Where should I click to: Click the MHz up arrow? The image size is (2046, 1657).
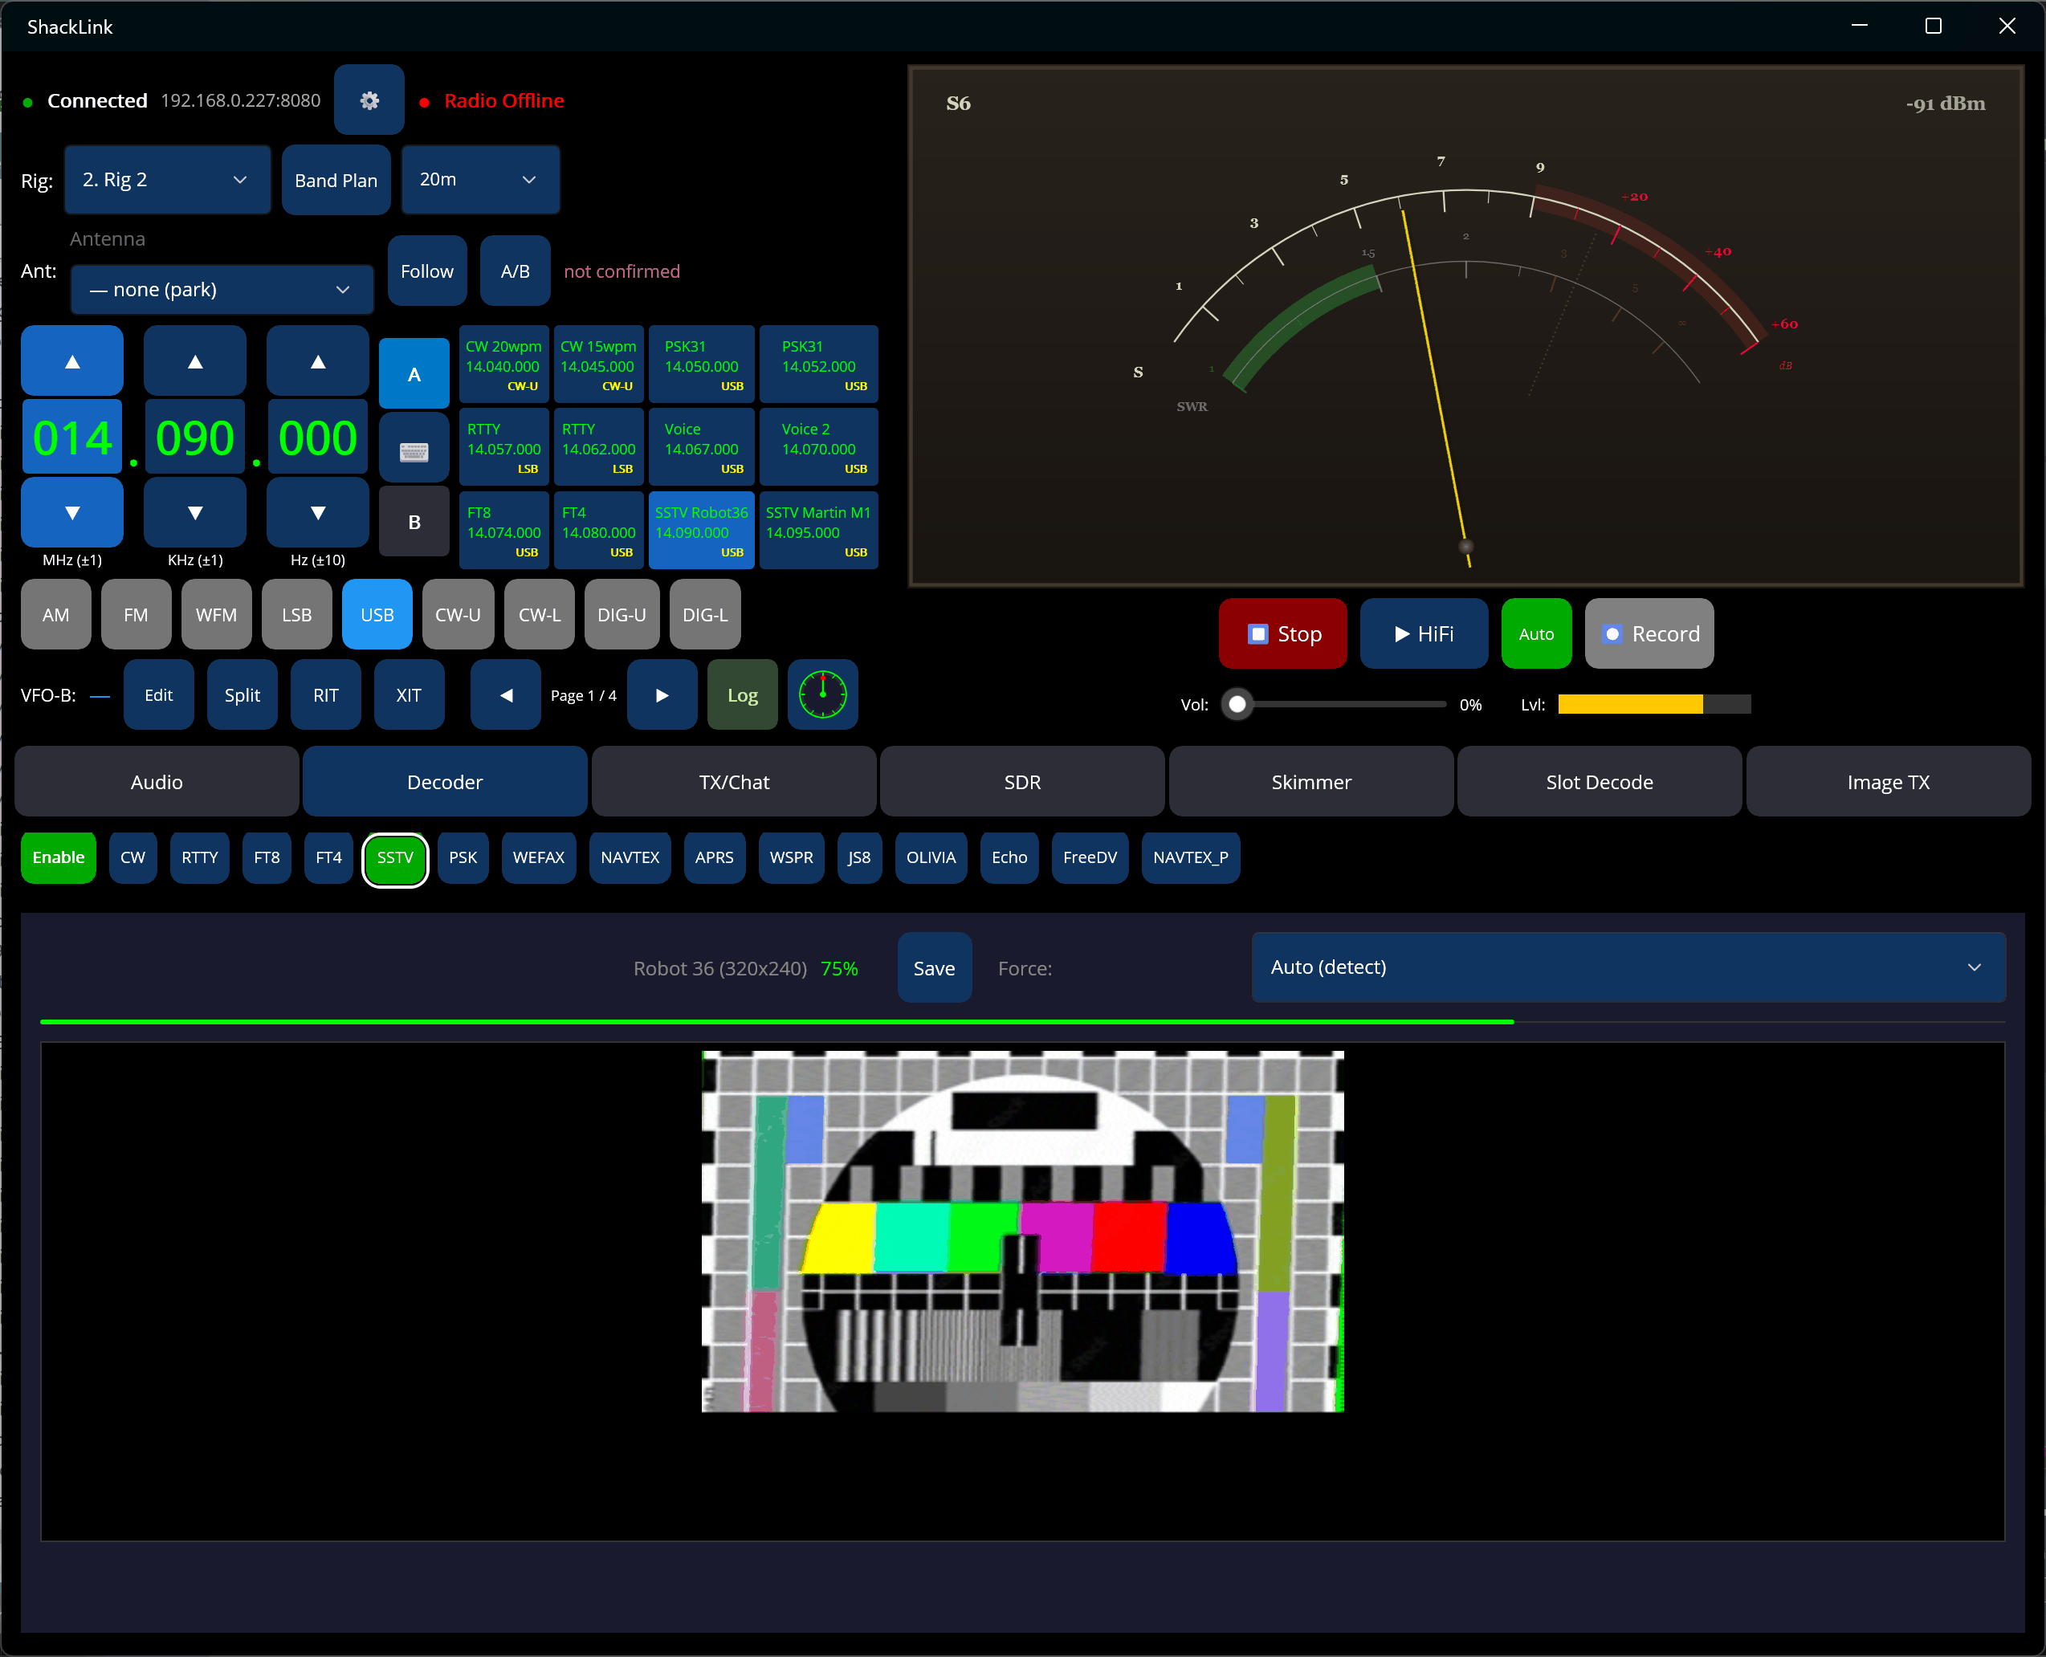[x=72, y=362]
